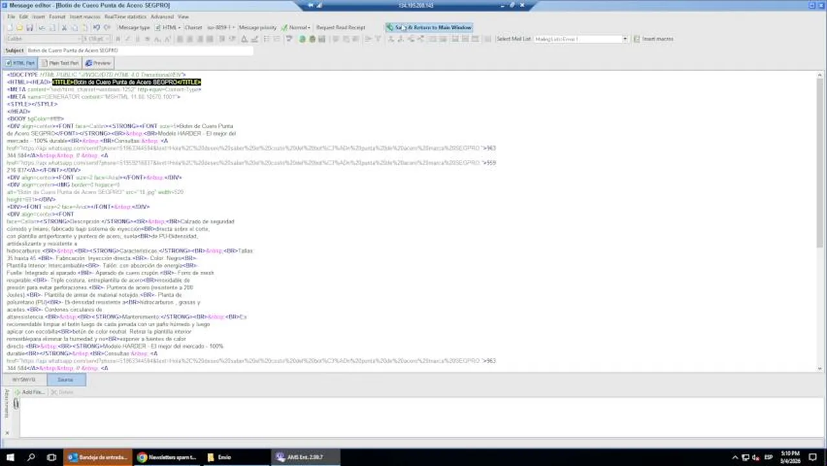
Task: Click the taskbar Search magnifier
Action: point(31,457)
